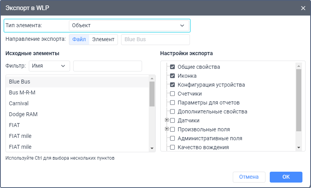Screen dimensions: 311x188
Task: Switch export direction to Файл
Action: pyautogui.click(x=79, y=39)
